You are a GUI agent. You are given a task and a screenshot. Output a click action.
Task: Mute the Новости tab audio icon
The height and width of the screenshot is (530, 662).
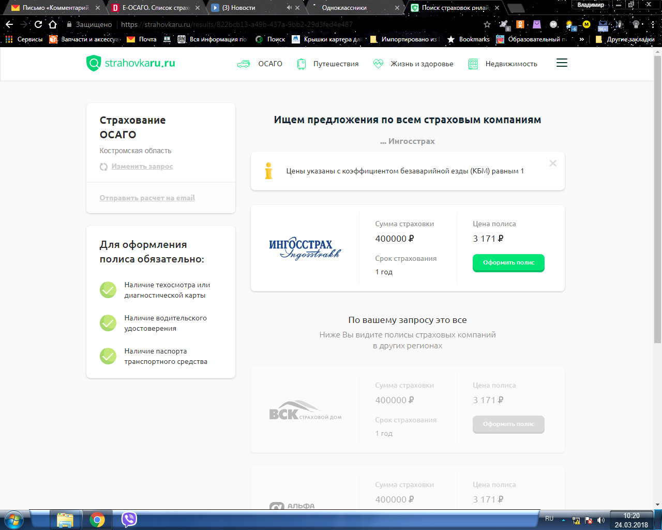tap(289, 8)
